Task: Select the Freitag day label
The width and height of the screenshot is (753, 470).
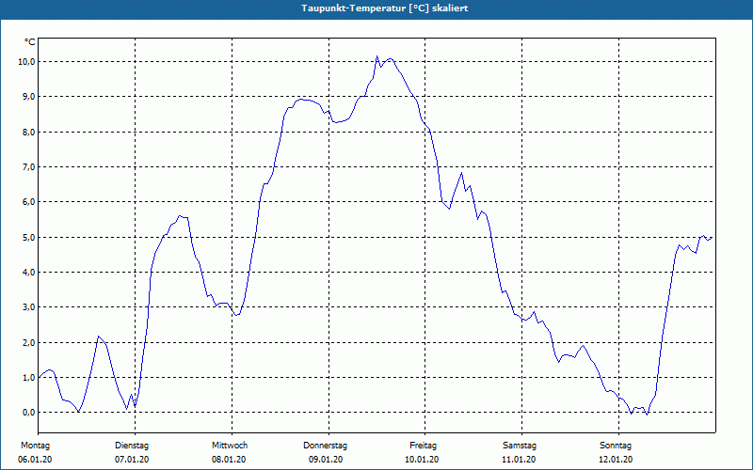Action: pos(423,446)
